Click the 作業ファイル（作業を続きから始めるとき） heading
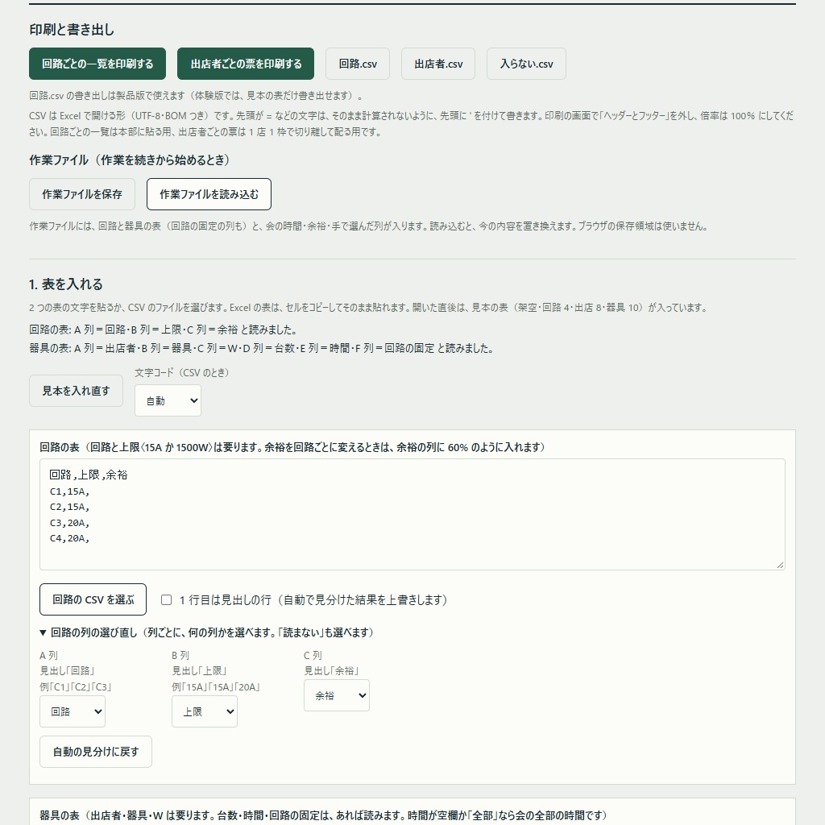The image size is (825, 825). (132, 160)
